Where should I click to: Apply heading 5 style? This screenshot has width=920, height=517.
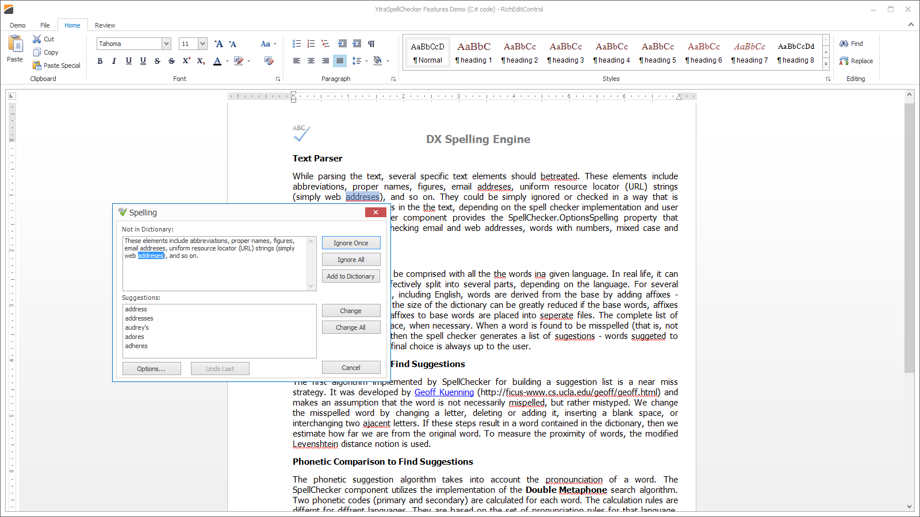pyautogui.click(x=658, y=52)
